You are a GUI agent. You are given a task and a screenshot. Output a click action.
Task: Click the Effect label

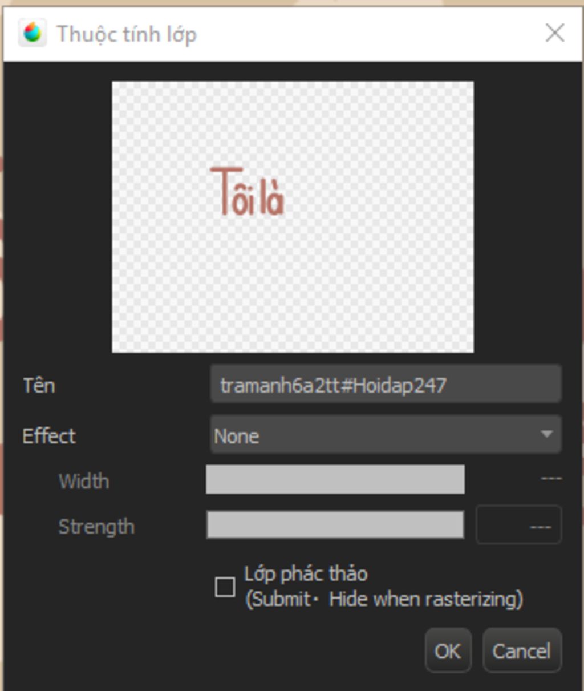point(49,436)
